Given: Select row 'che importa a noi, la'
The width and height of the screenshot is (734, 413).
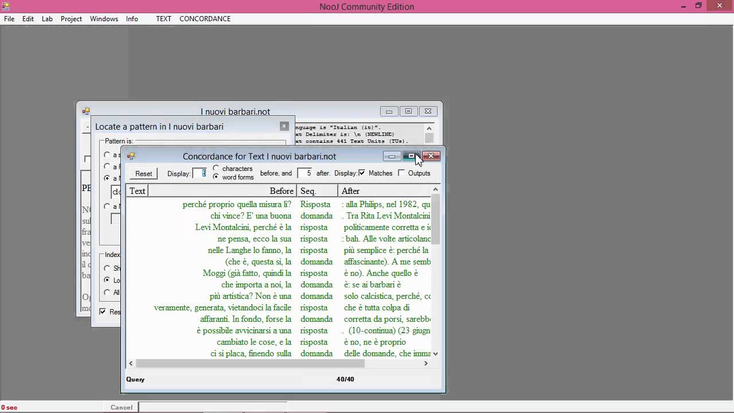Looking at the screenshot, I should 278,285.
